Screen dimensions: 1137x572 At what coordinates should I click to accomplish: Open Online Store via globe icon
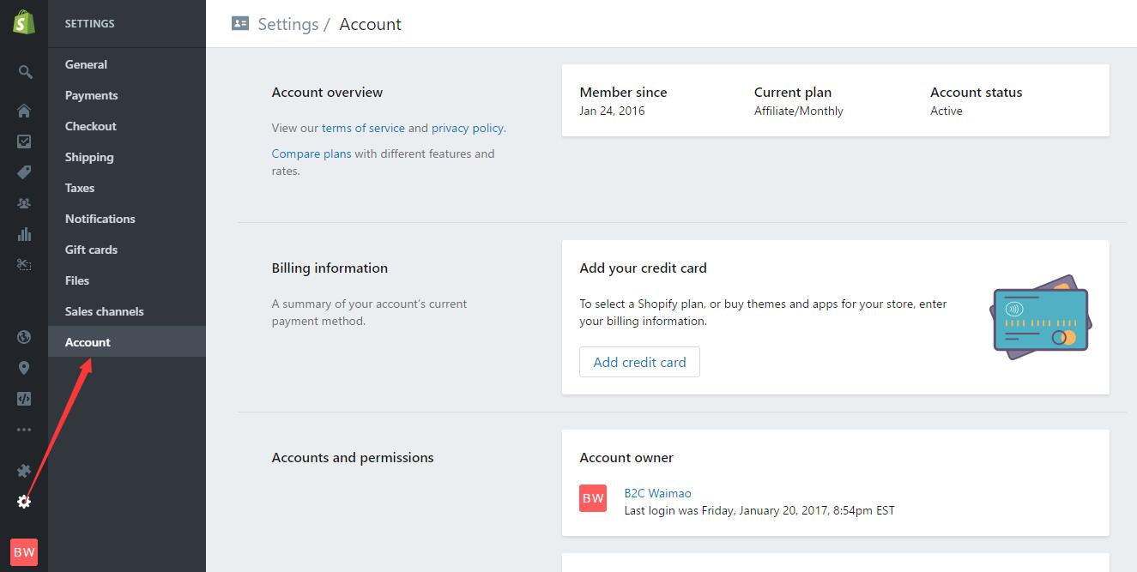tap(24, 337)
